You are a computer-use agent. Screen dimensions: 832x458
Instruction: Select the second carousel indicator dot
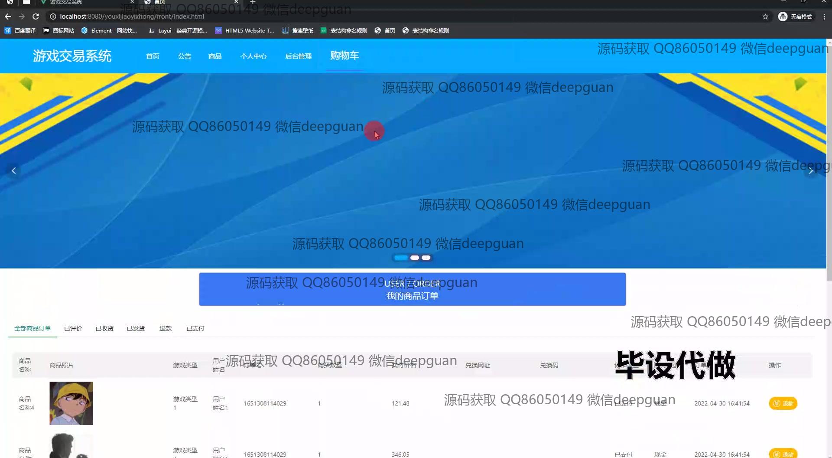414,258
